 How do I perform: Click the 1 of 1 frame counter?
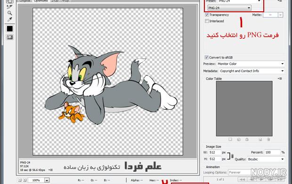(x=220, y=179)
